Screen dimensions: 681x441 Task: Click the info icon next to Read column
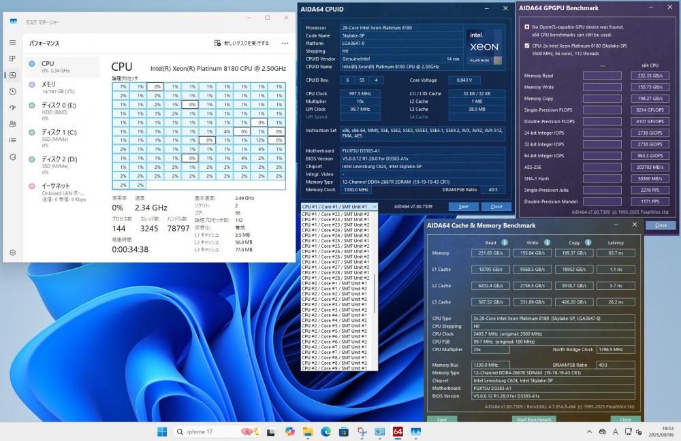tap(505, 242)
